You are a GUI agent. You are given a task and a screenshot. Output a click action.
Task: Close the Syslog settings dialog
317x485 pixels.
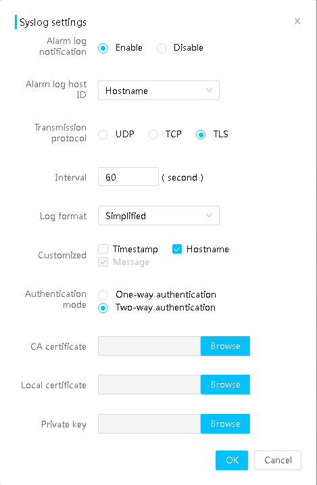coord(297,21)
